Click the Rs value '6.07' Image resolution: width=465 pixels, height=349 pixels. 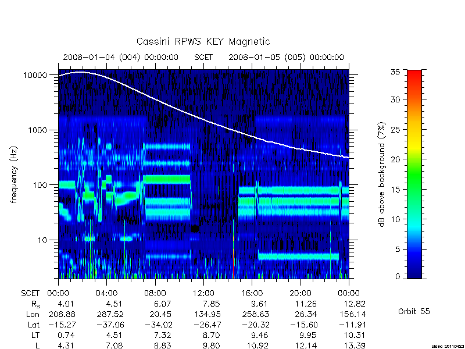(163, 304)
